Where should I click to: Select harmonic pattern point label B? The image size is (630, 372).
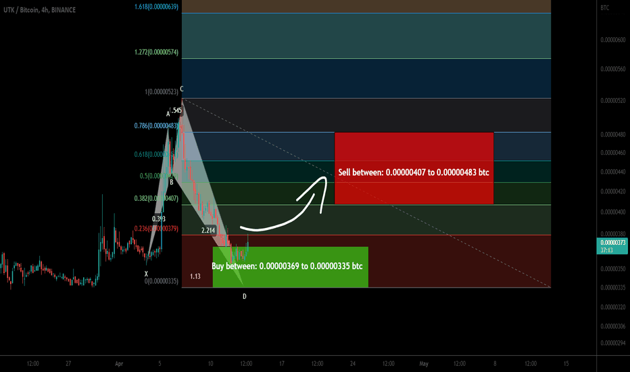171,182
